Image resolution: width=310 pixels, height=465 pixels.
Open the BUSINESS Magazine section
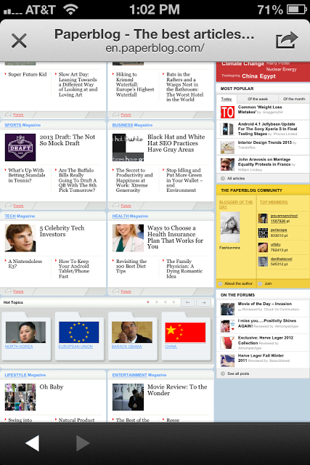132,125
